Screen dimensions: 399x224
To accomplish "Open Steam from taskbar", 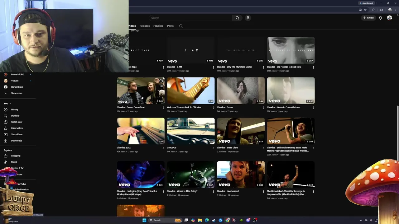I will coord(214,220).
